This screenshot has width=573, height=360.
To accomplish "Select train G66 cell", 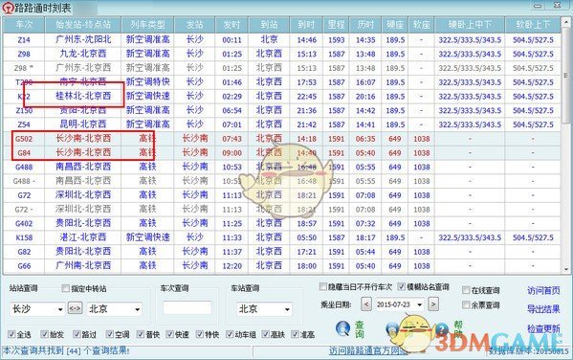I will (24, 266).
